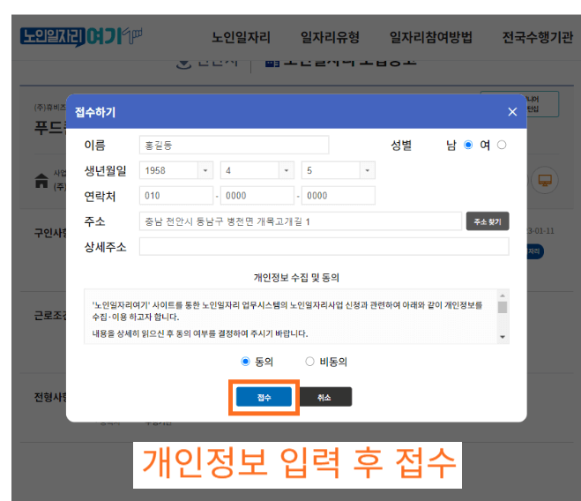Choose the 동의 consent option

pyautogui.click(x=245, y=361)
